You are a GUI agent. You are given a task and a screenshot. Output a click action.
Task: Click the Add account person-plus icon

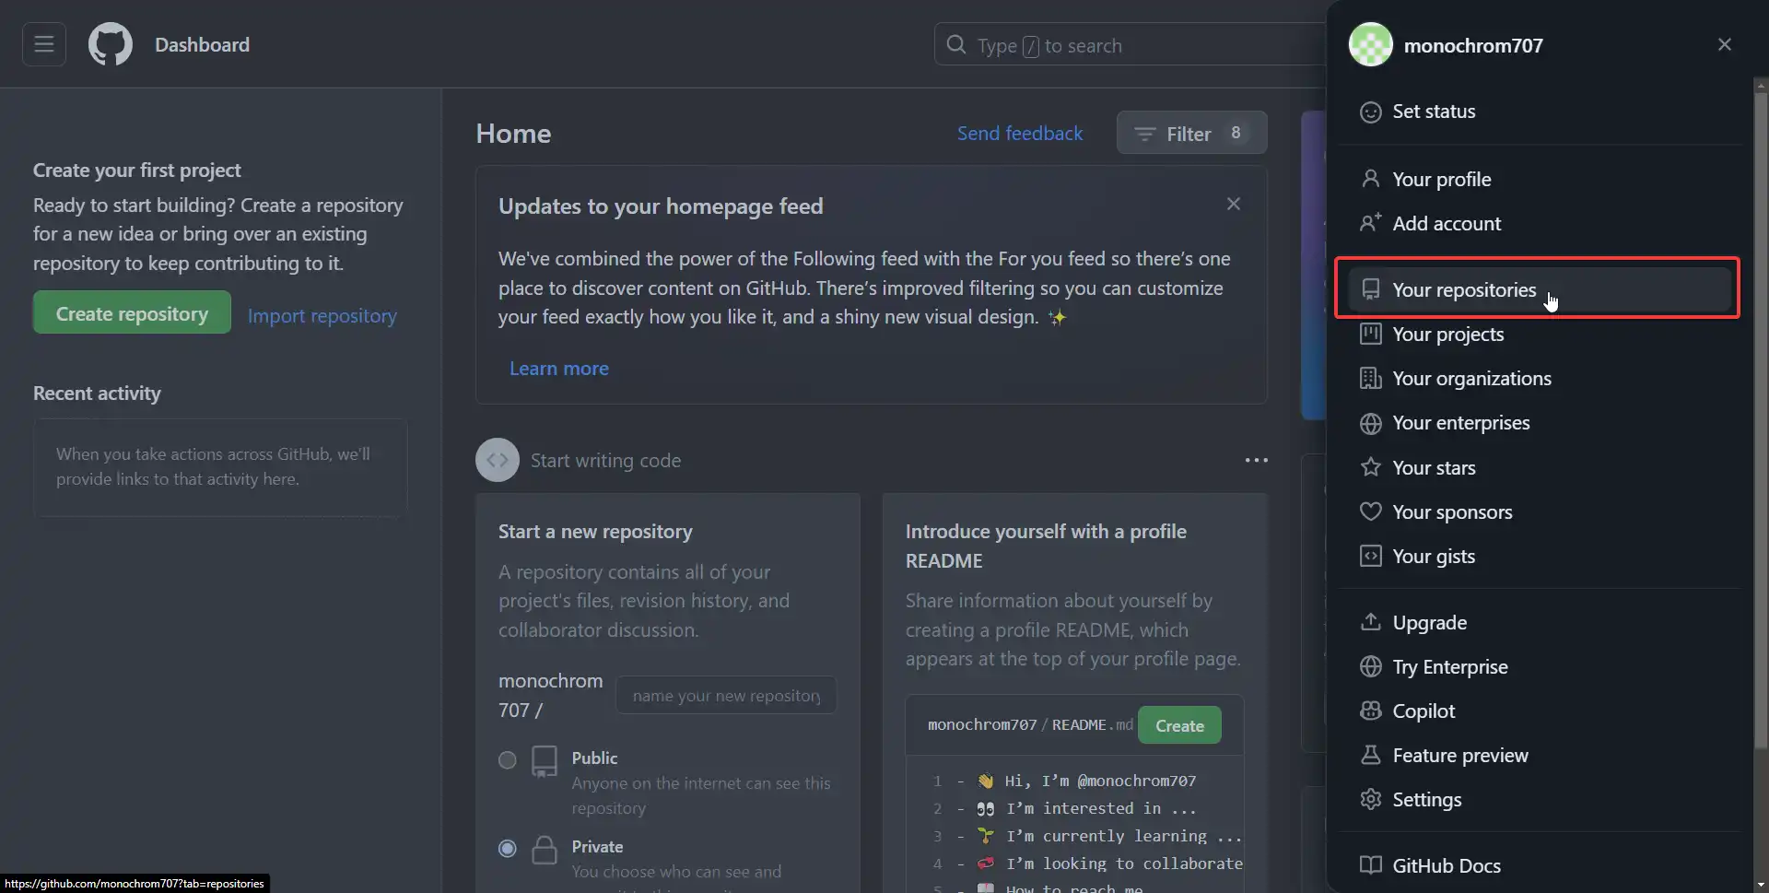(1371, 223)
